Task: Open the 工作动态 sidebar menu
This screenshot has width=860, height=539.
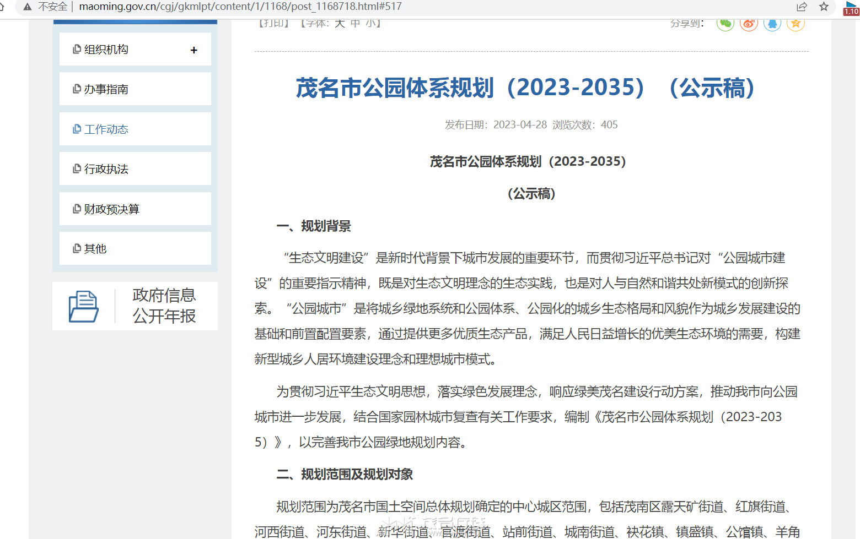Action: pos(135,129)
